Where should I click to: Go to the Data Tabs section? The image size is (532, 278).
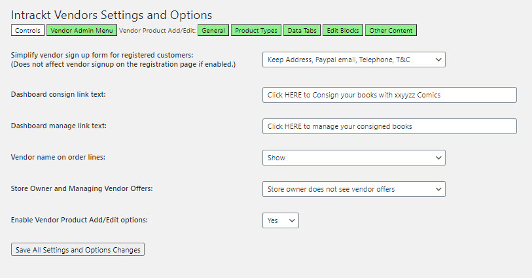pos(302,30)
